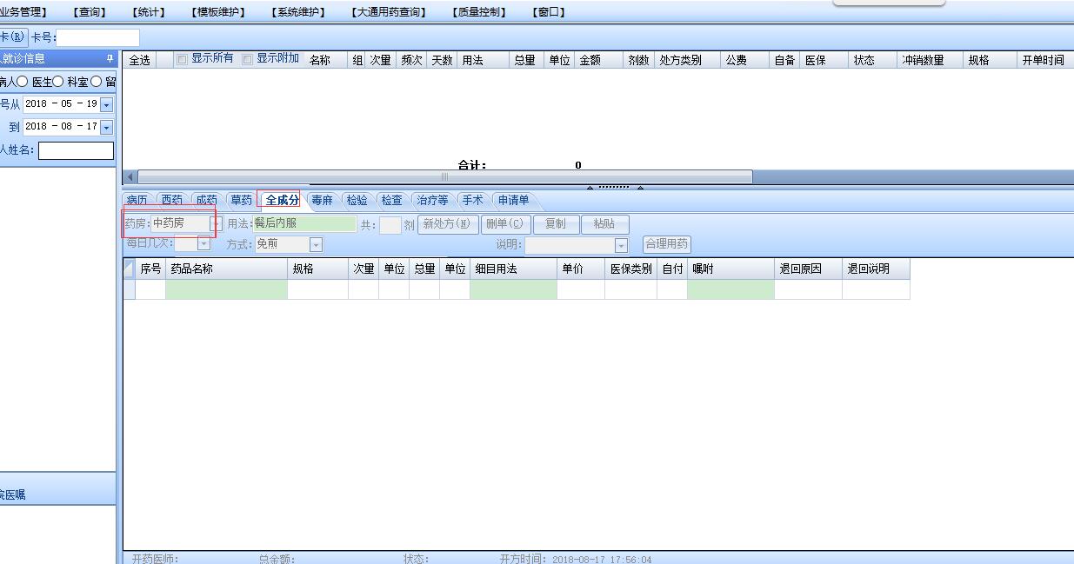
Task: Toggle the 显示所有 checkbox
Action: click(182, 59)
